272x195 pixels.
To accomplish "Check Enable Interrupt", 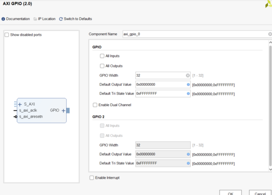I will pos(92,178).
